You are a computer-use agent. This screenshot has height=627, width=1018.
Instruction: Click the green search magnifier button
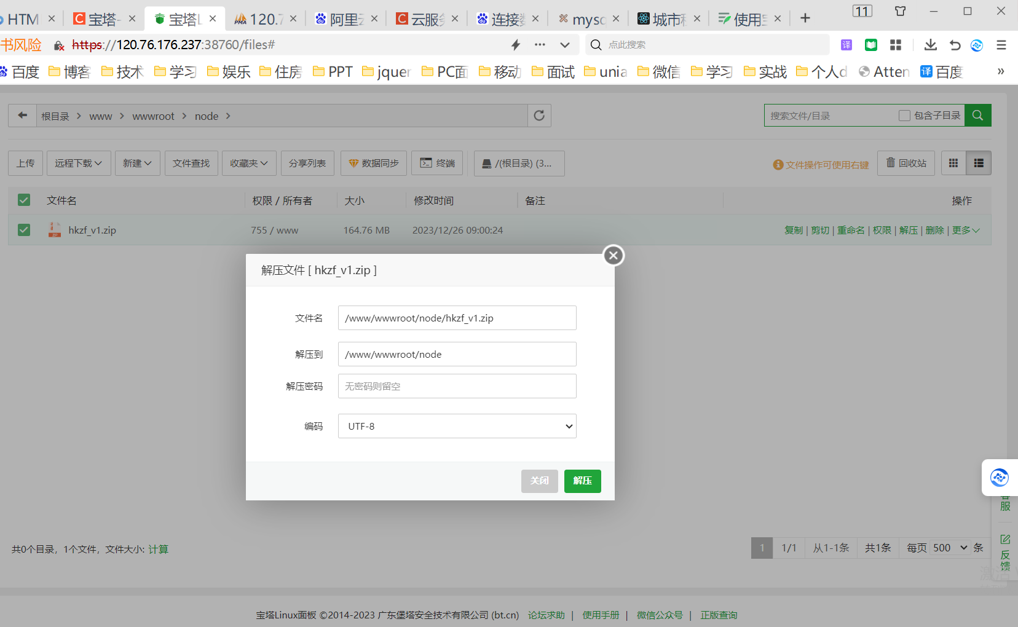977,115
